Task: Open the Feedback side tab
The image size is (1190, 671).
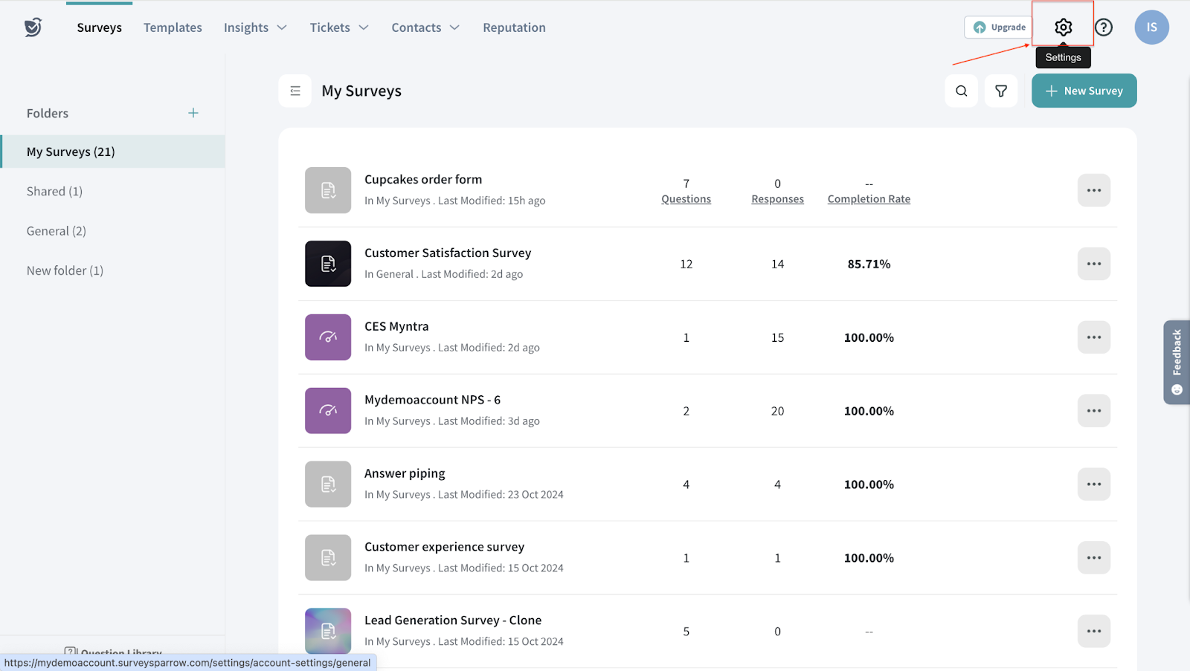Action: tap(1177, 362)
